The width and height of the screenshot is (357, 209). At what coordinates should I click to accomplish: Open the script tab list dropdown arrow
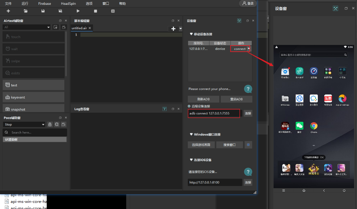[180, 29]
